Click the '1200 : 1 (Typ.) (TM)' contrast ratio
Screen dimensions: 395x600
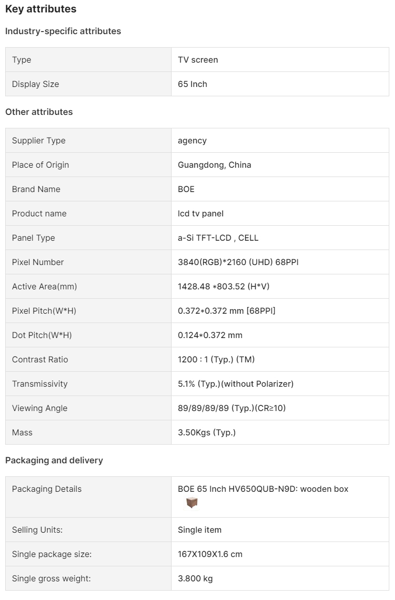[216, 359]
